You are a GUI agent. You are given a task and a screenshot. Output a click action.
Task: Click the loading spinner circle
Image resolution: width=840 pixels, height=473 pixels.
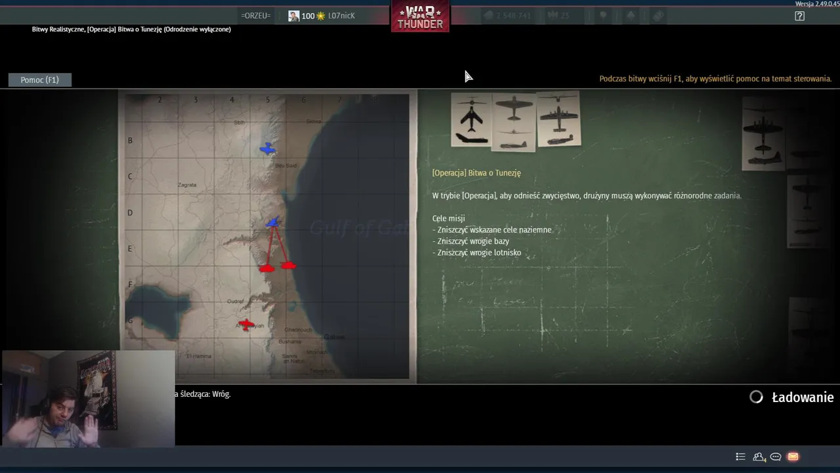click(756, 397)
